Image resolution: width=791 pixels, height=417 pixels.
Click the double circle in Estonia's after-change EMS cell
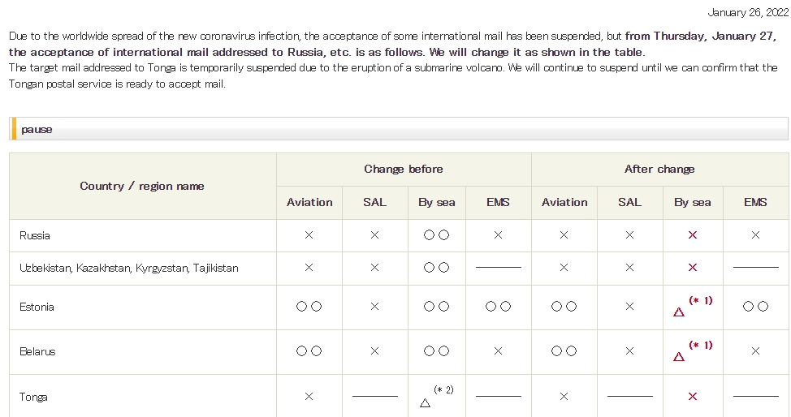click(x=755, y=307)
